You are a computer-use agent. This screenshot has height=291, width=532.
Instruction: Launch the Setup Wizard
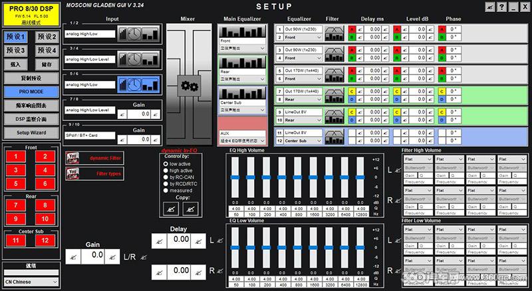[x=31, y=133]
